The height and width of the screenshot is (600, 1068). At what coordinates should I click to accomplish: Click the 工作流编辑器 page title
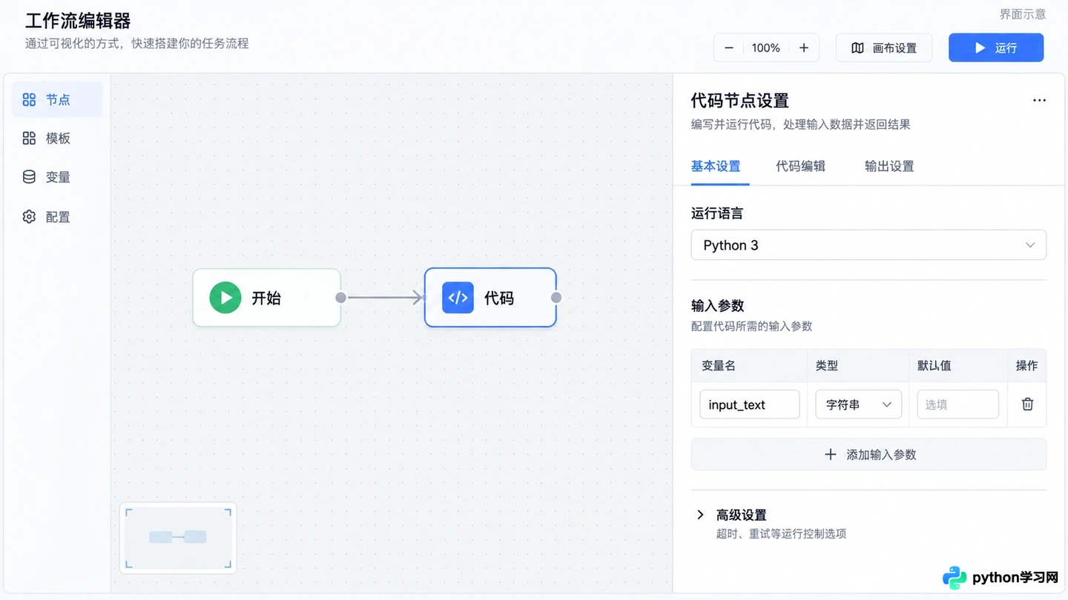click(78, 21)
